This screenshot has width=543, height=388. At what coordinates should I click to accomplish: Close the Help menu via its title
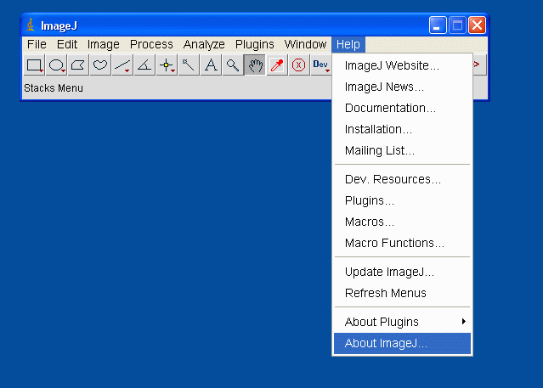(348, 44)
